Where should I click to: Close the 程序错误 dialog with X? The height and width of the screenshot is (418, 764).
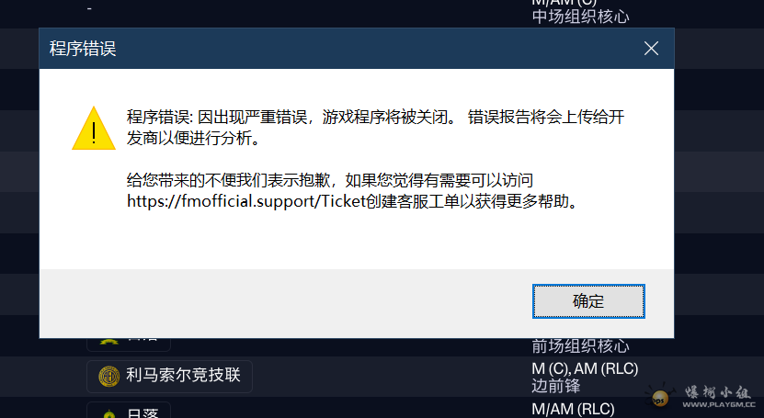(651, 48)
